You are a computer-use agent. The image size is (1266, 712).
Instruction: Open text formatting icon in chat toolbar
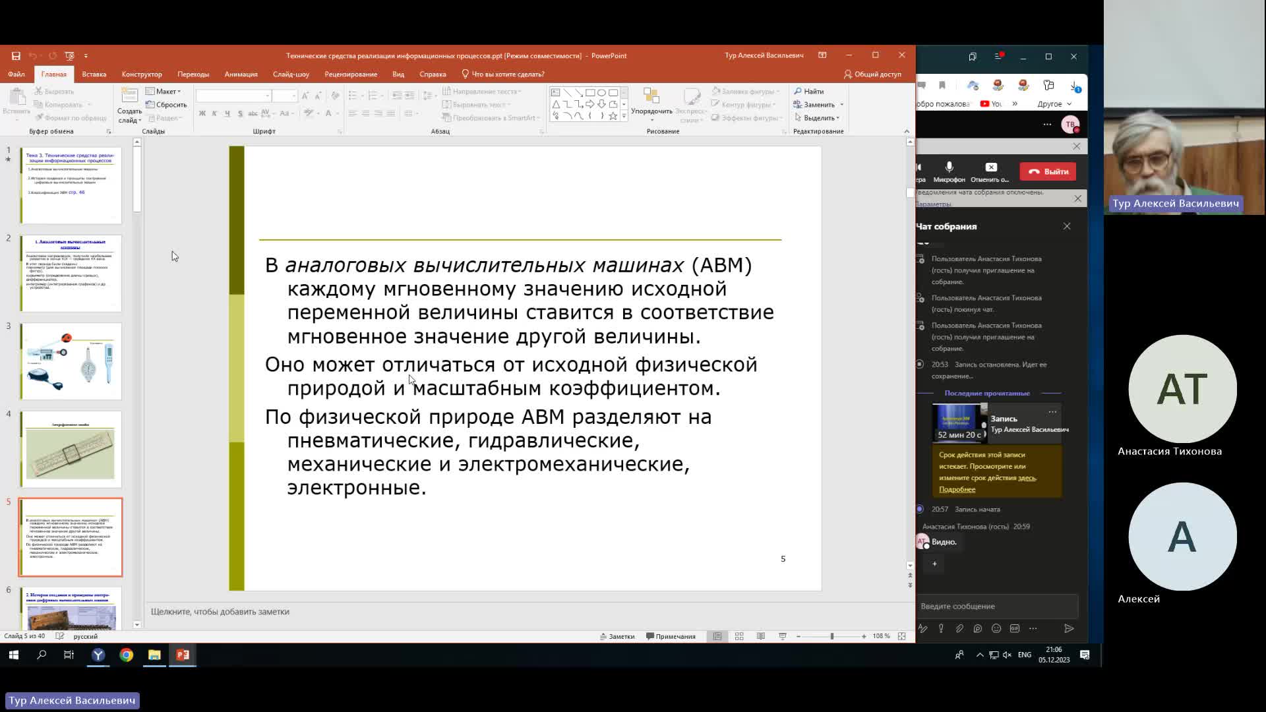pyautogui.click(x=922, y=629)
